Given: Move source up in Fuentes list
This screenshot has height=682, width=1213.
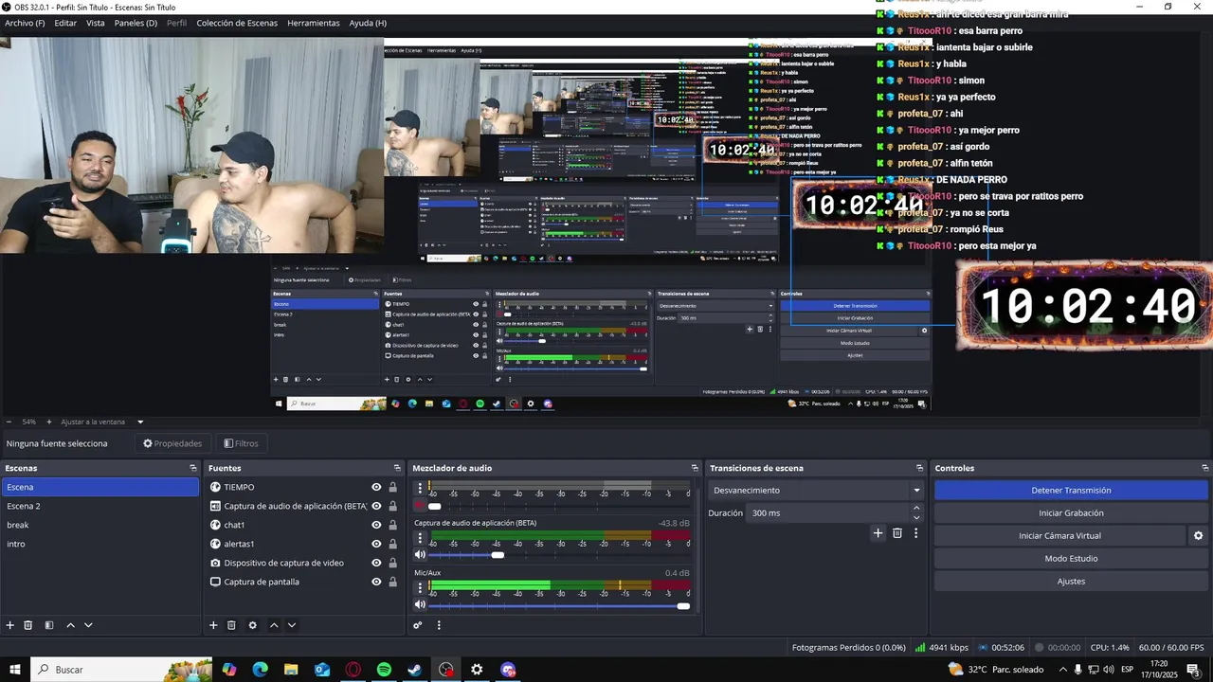Looking at the screenshot, I should point(274,625).
